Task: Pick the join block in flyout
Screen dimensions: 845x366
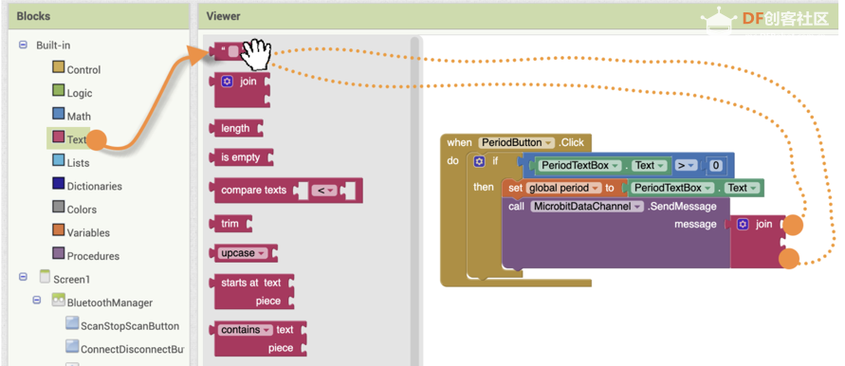Action: tap(239, 89)
